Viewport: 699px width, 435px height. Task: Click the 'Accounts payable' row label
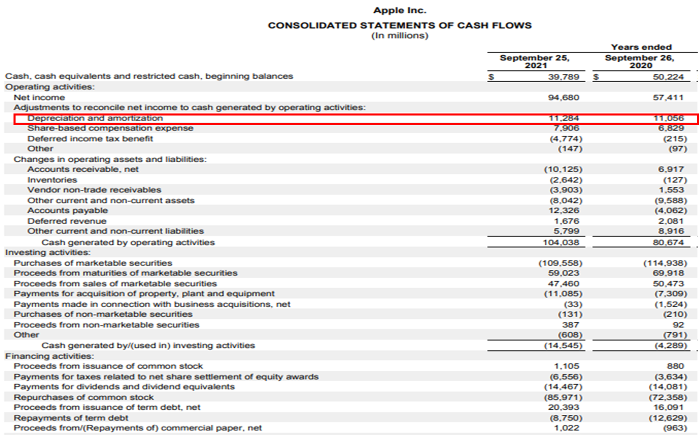(68, 210)
